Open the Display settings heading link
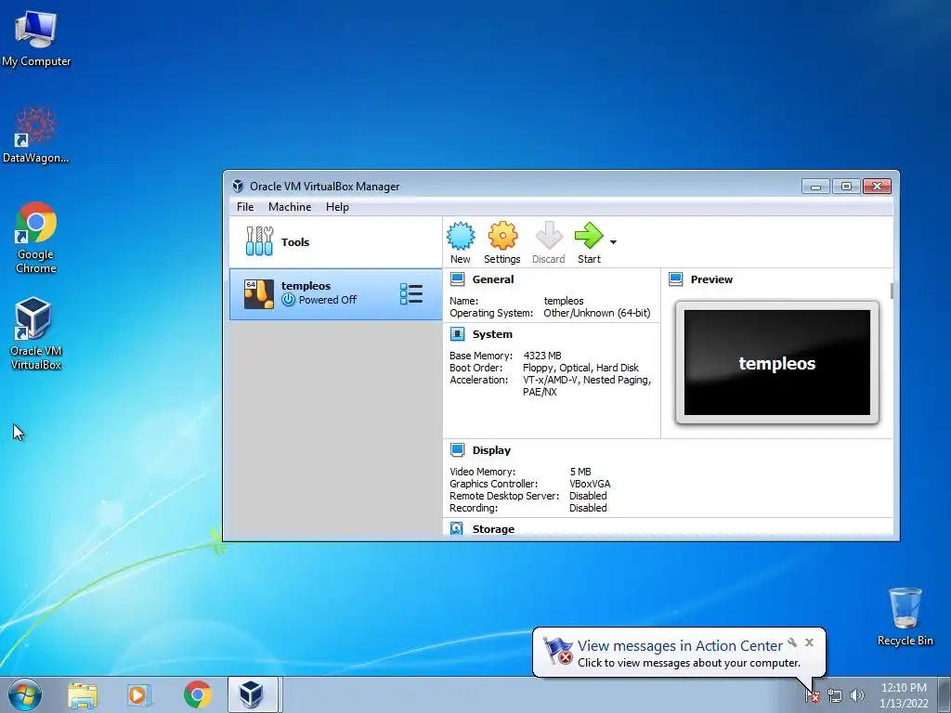This screenshot has height=713, width=951. point(492,450)
